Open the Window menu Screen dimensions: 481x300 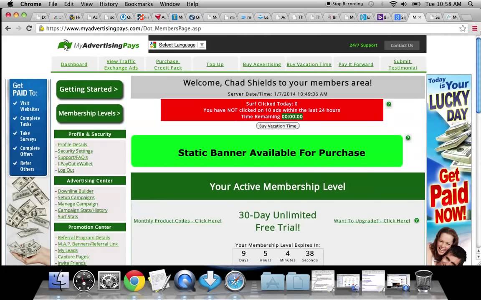tap(170, 4)
